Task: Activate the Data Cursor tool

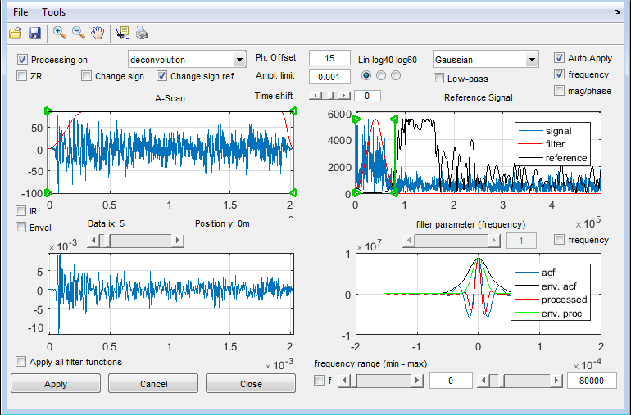Action: click(x=122, y=33)
